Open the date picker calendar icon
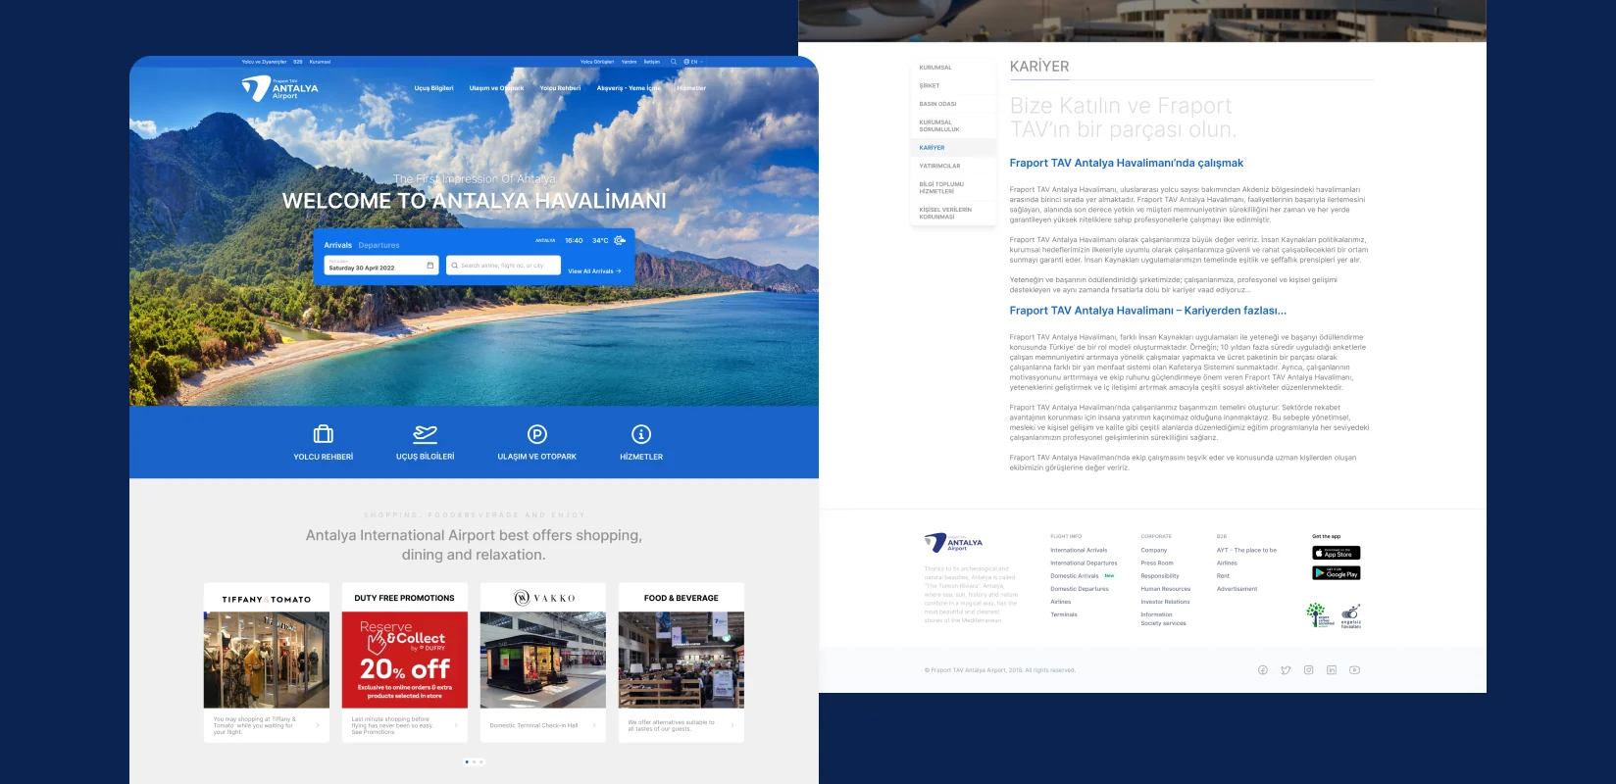Viewport: 1616px width, 784px height. tap(430, 266)
